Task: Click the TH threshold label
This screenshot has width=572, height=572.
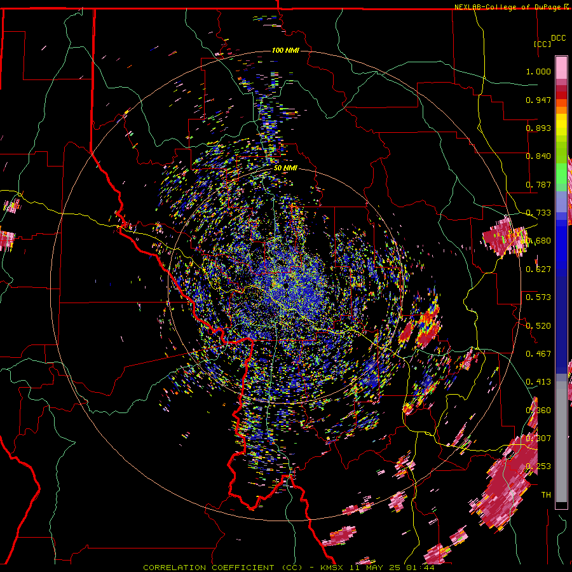Action: click(x=546, y=495)
